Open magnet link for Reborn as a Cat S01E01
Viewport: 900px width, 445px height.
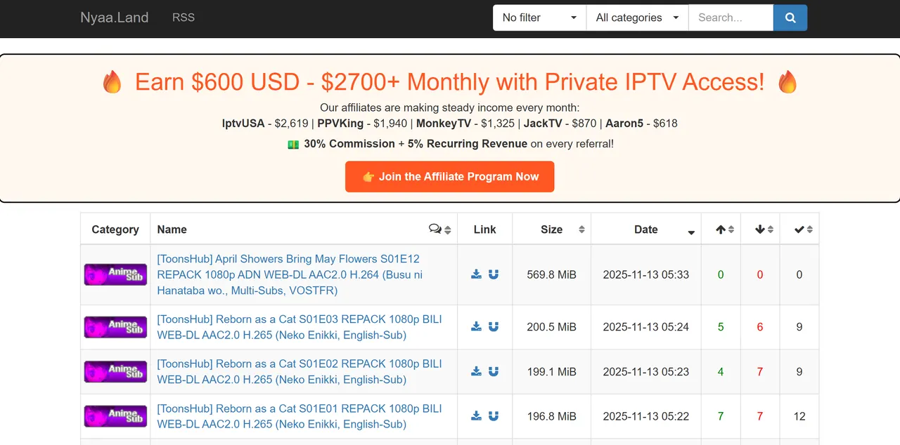[x=494, y=416]
